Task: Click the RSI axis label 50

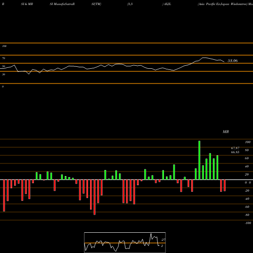Action: [4, 66]
